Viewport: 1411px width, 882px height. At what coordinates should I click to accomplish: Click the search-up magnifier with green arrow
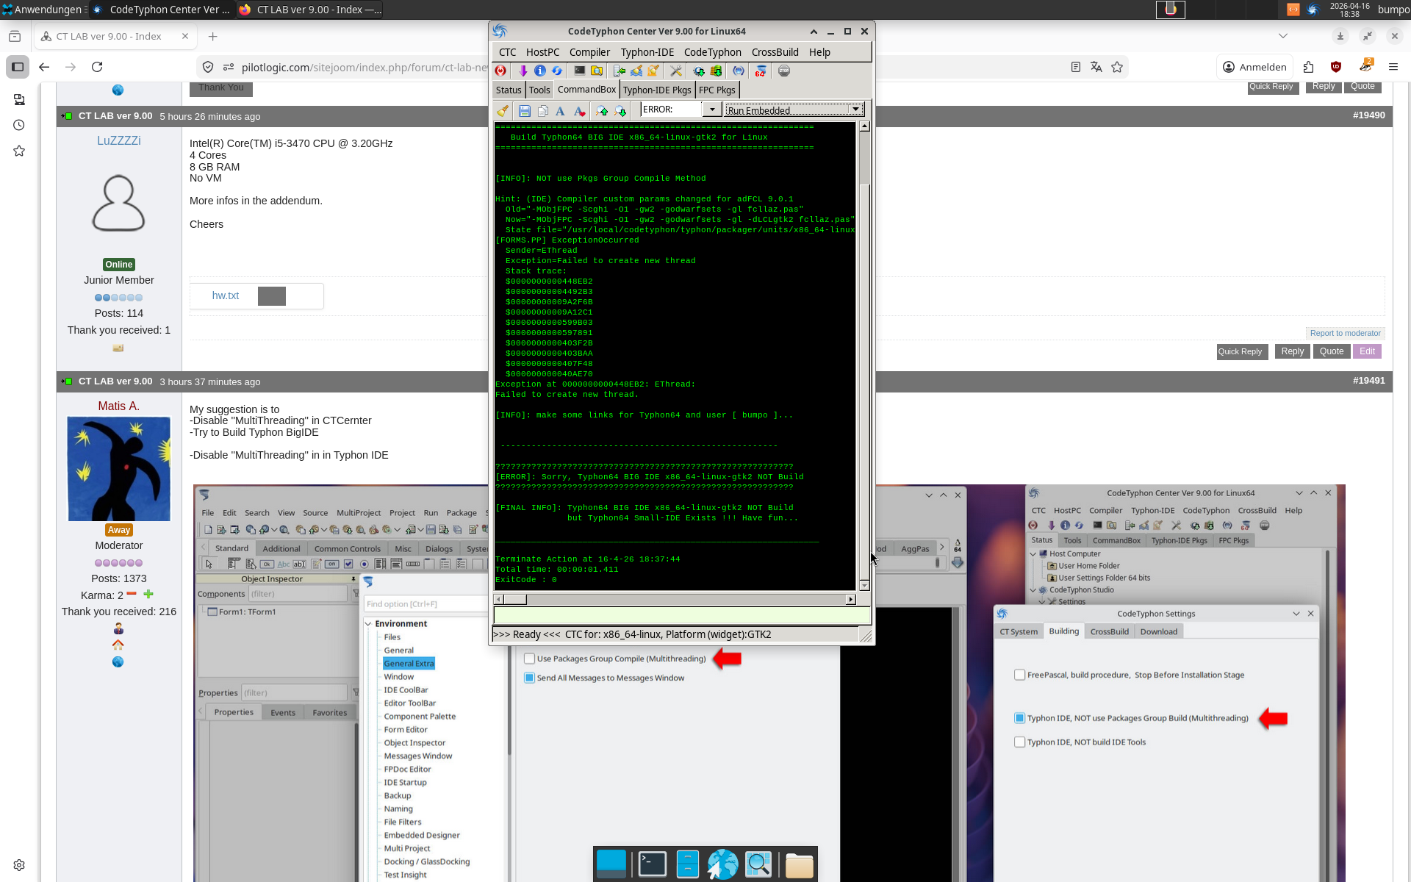coord(602,111)
